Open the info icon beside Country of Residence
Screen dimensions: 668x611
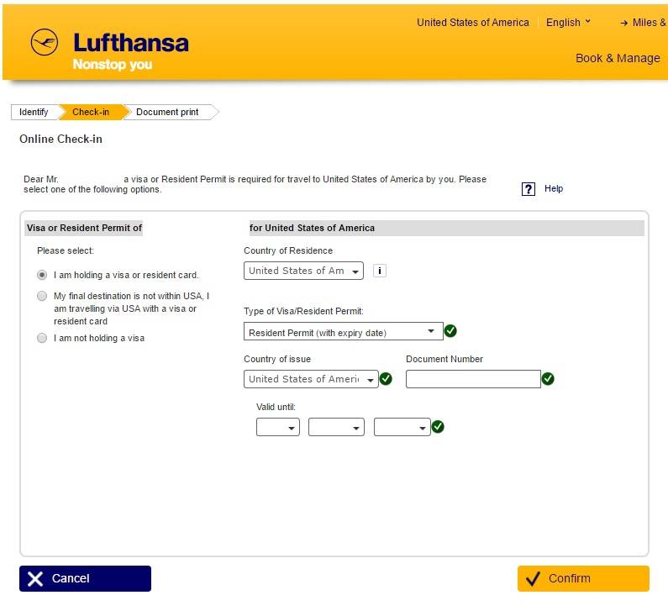[380, 271]
